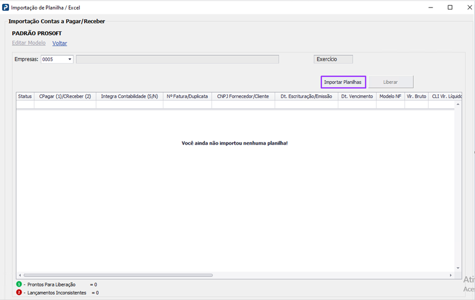Click the disabled Liberar button
Image resolution: width=475 pixels, height=300 pixels.
pos(391,82)
